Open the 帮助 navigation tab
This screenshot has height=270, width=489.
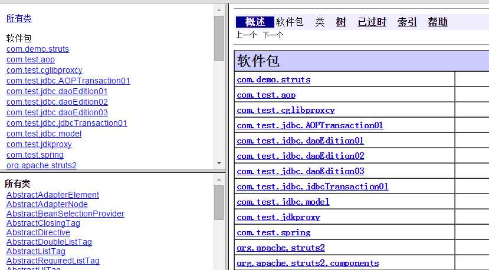coord(438,22)
